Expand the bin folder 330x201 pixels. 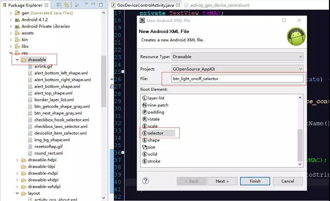pyautogui.click(x=11, y=40)
